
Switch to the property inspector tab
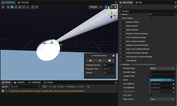tap(126, 3)
